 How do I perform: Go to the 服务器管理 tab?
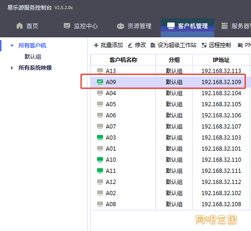(236, 26)
